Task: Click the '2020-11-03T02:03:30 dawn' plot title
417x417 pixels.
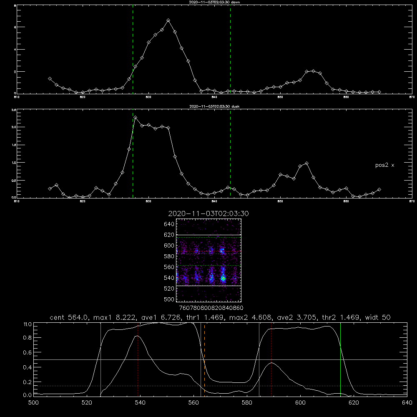Action: (x=214, y=2)
